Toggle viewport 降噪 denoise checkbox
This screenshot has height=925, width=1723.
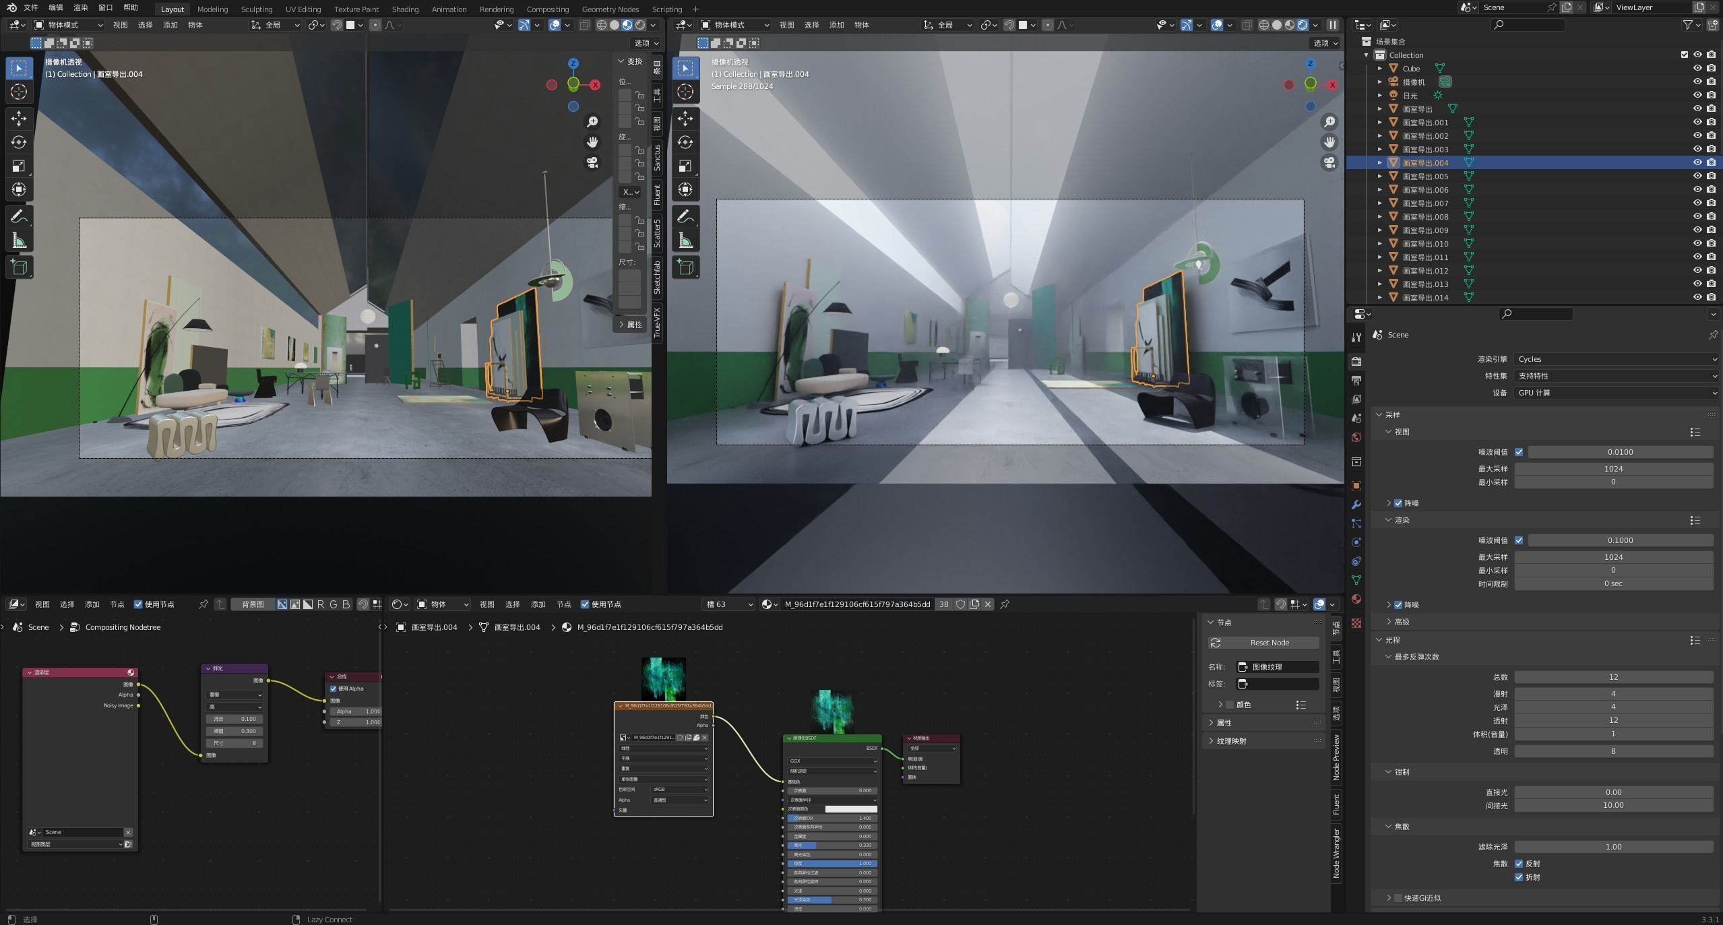click(1398, 503)
